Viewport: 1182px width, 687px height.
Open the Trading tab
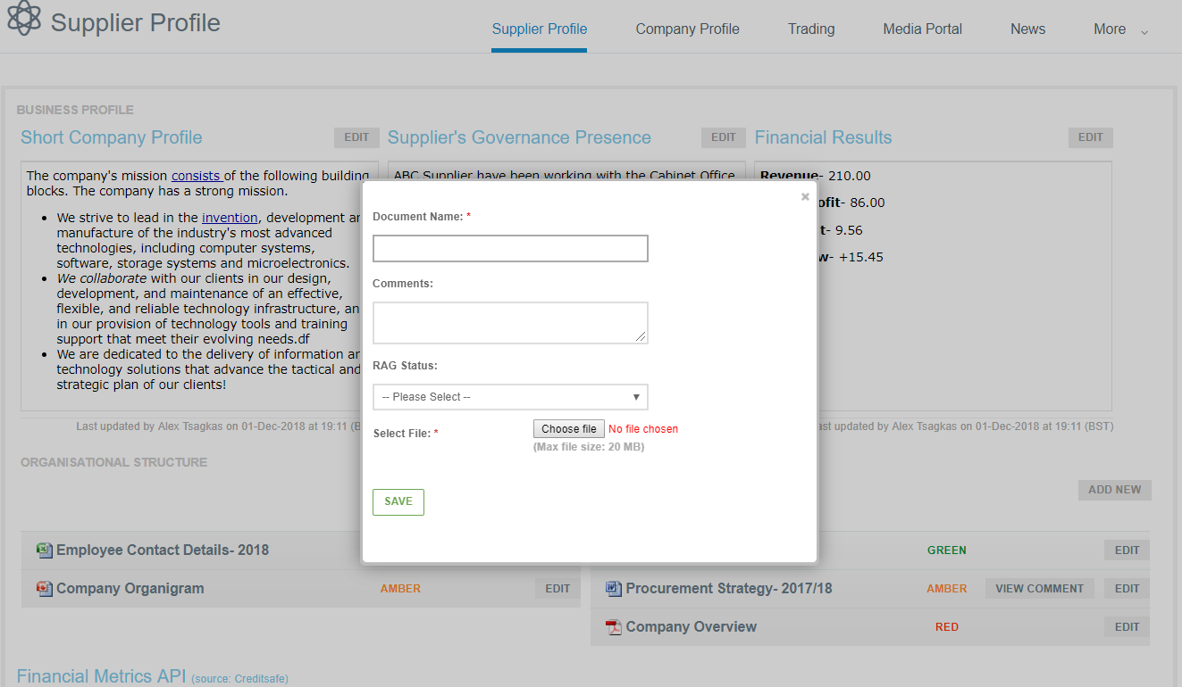(810, 29)
